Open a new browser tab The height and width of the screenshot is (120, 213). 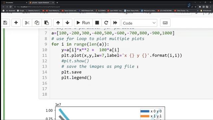coord(57,3)
